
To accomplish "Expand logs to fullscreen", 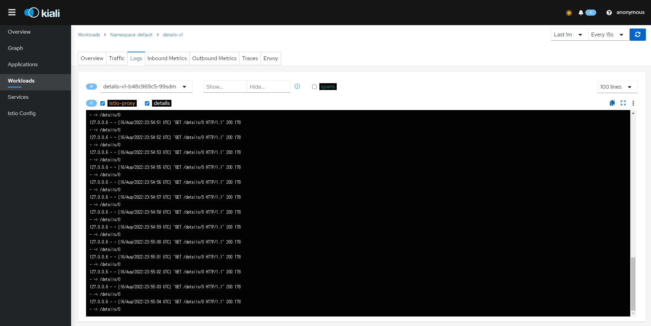I will (x=623, y=103).
